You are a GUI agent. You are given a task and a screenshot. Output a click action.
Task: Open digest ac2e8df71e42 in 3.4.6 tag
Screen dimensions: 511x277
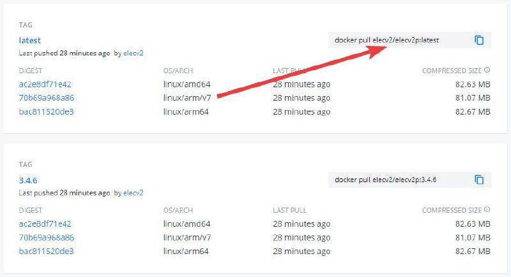point(45,224)
